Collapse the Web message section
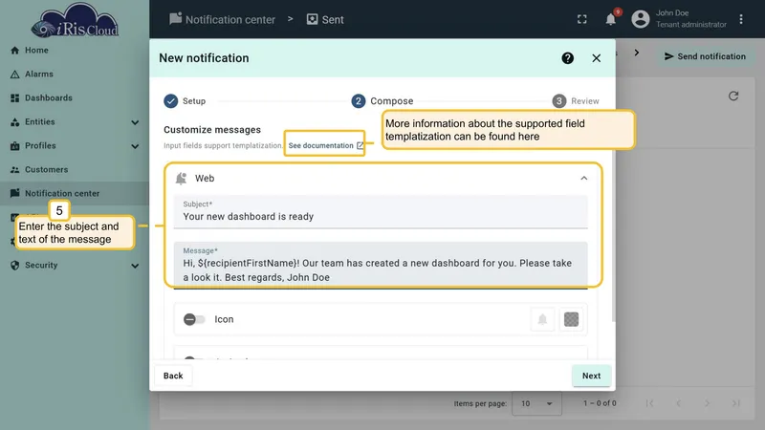 tap(584, 179)
